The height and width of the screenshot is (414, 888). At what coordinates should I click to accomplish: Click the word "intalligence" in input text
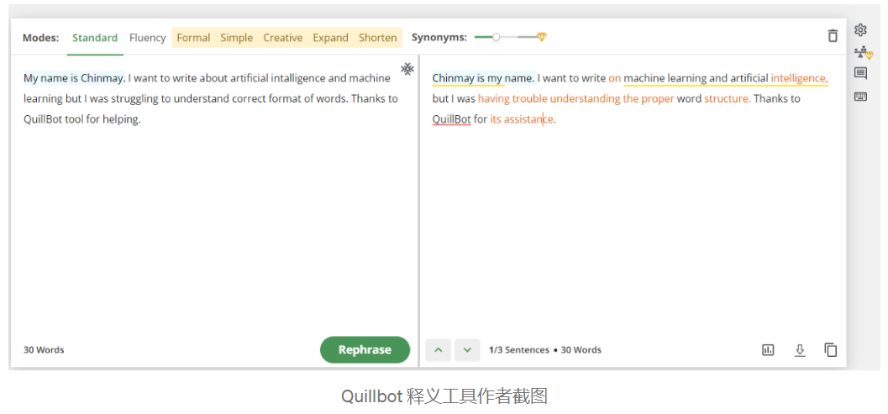coord(298,78)
